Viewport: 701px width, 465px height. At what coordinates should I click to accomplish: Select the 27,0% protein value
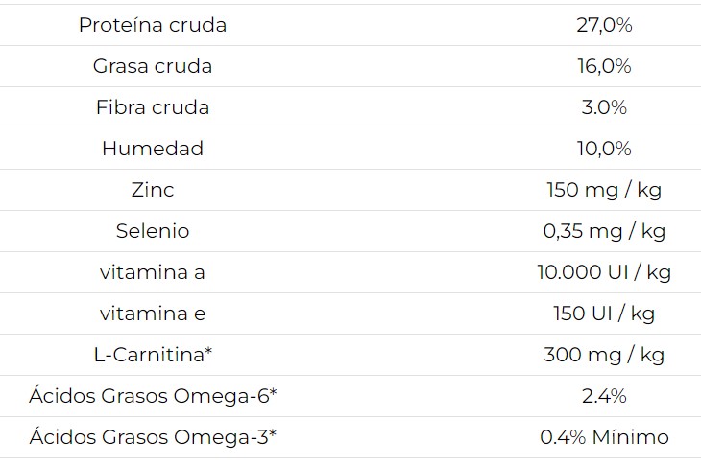pyautogui.click(x=604, y=26)
